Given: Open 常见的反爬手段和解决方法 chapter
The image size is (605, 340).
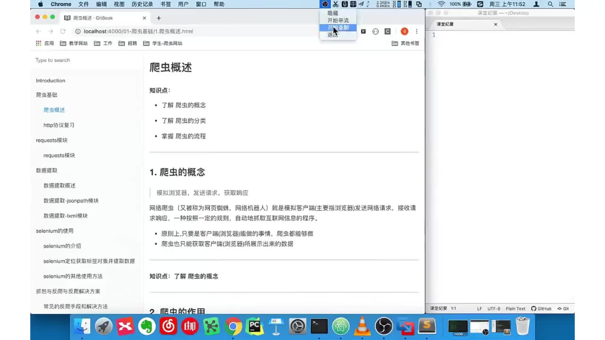Looking at the screenshot, I should coord(76,306).
